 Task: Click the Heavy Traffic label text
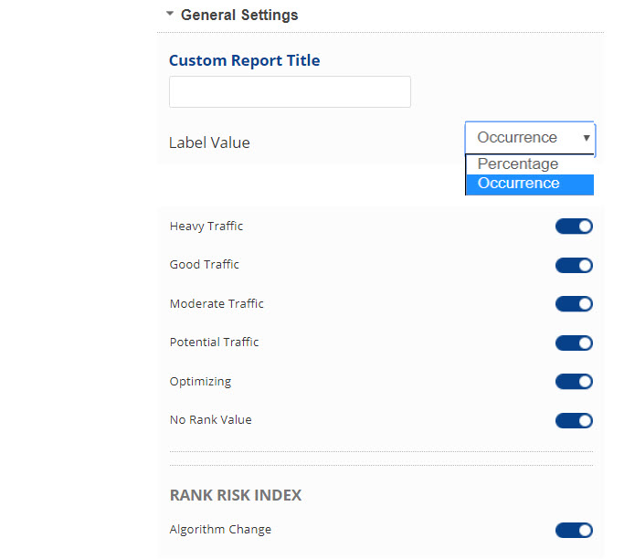206,227
